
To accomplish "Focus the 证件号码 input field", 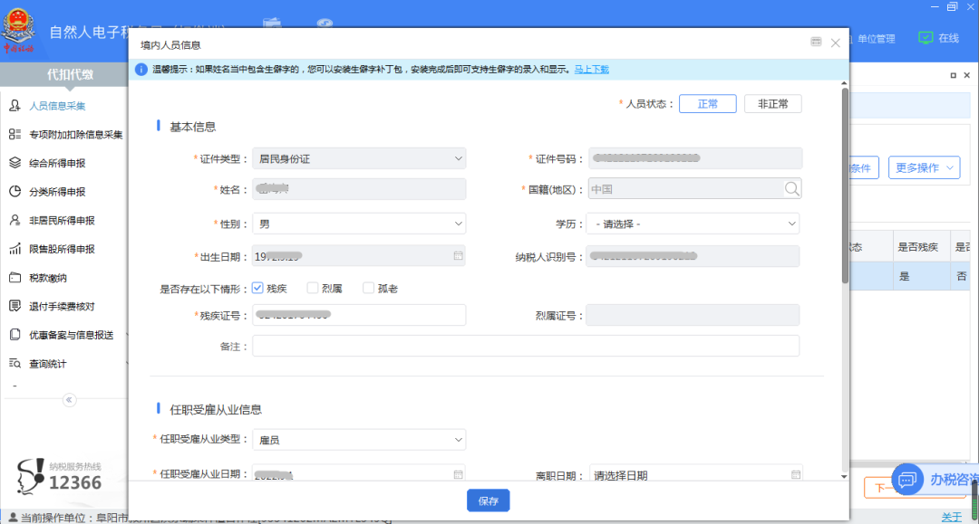I will tap(695, 158).
